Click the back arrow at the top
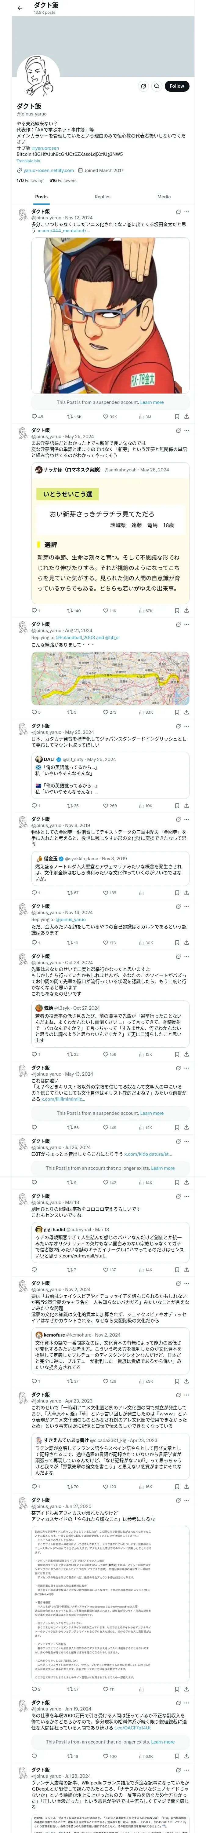The image size is (206, 1833). (20, 9)
